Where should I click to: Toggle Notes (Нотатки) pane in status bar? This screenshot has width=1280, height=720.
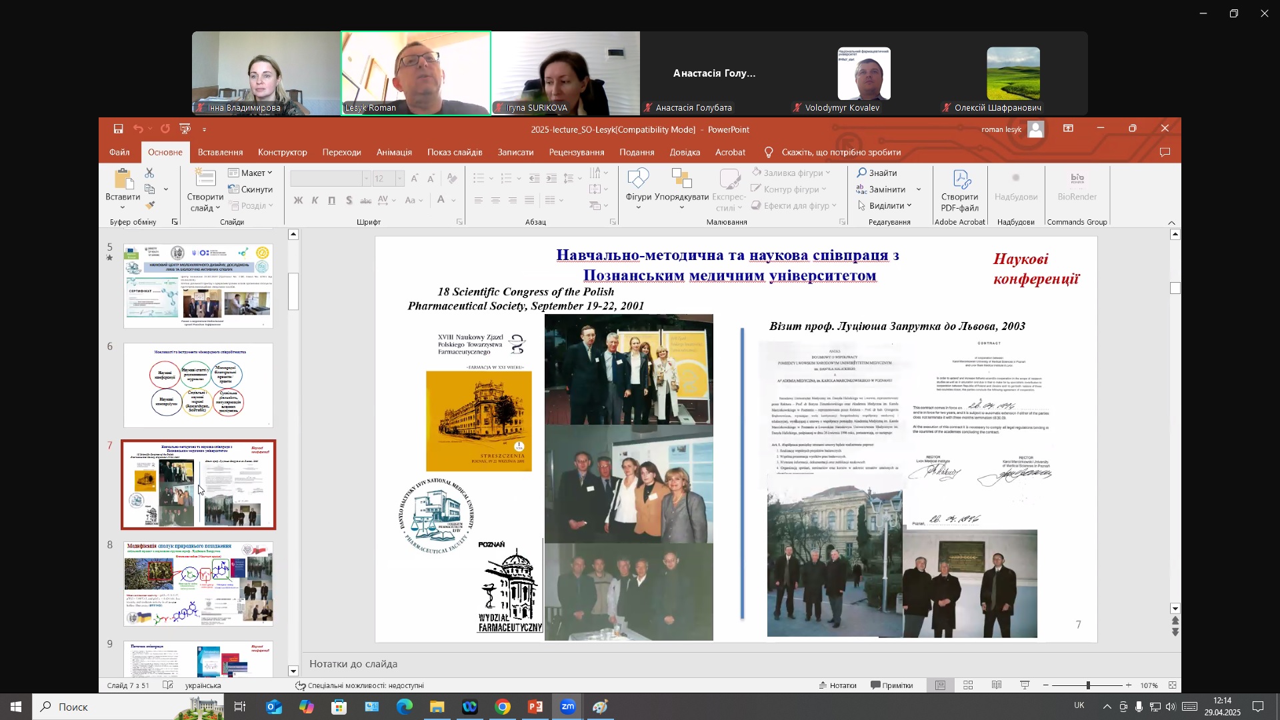tap(837, 685)
